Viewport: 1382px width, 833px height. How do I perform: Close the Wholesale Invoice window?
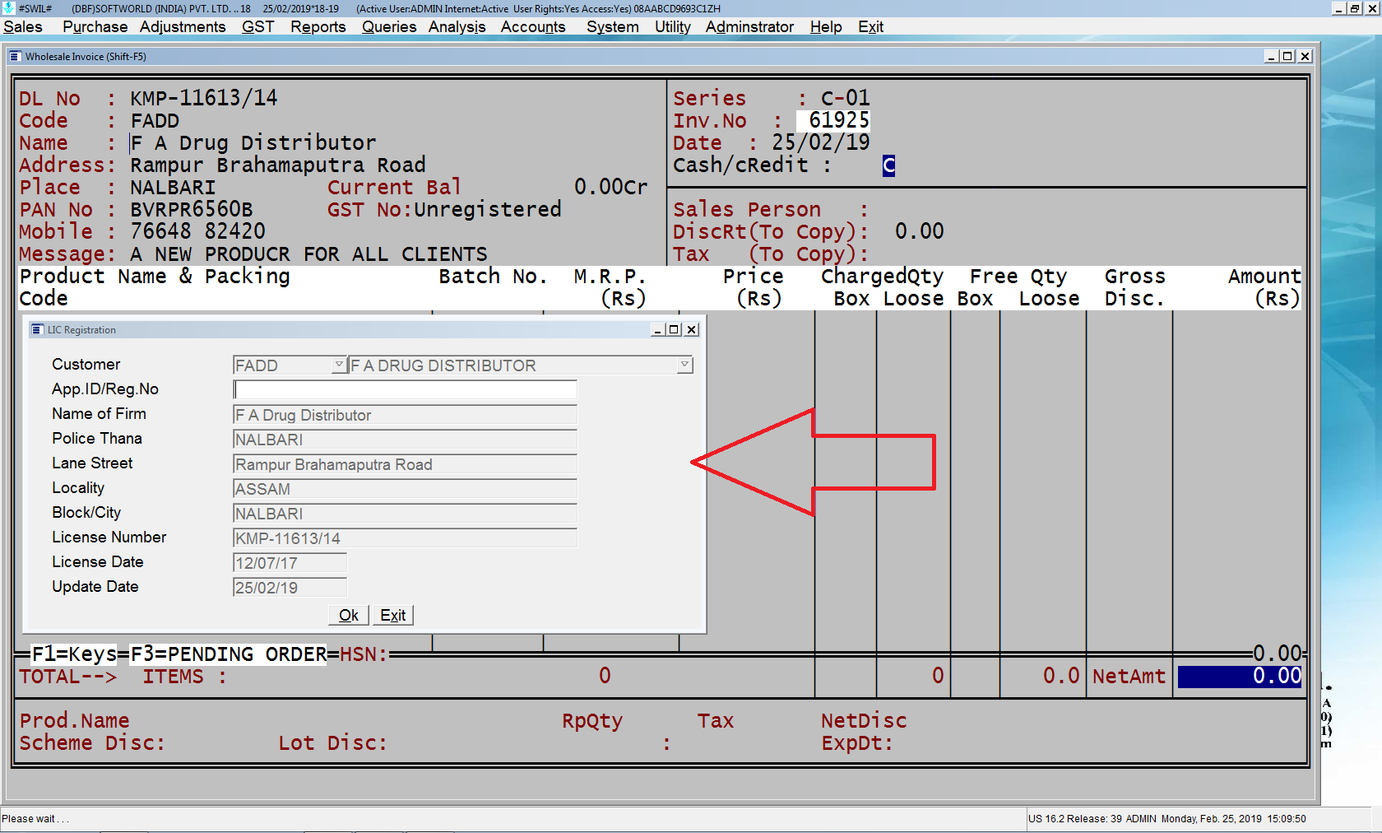tap(1305, 56)
